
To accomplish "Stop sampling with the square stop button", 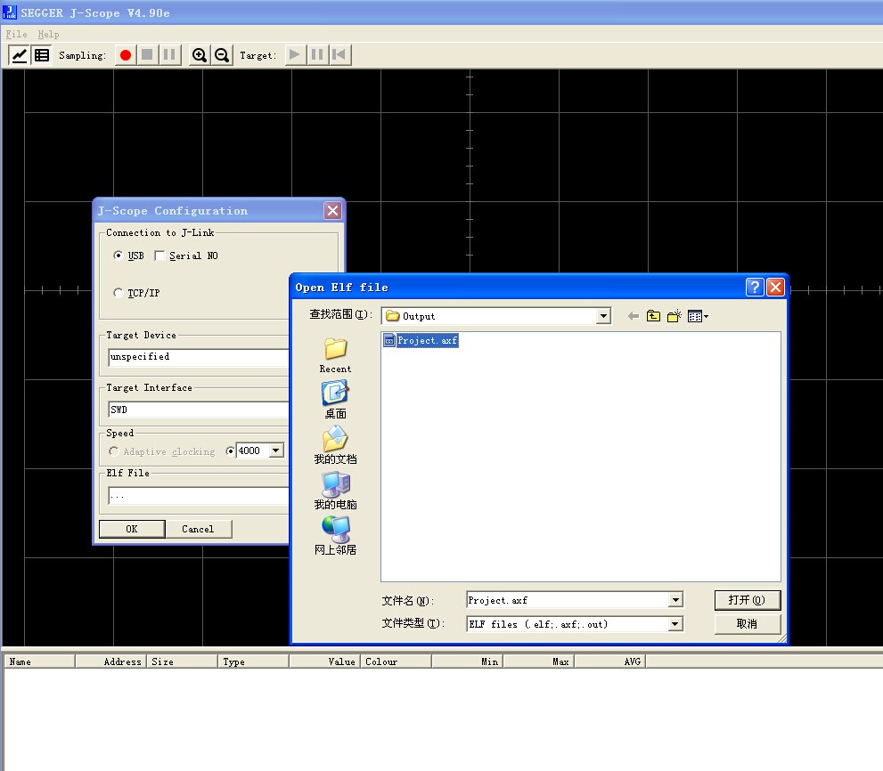I will click(147, 55).
